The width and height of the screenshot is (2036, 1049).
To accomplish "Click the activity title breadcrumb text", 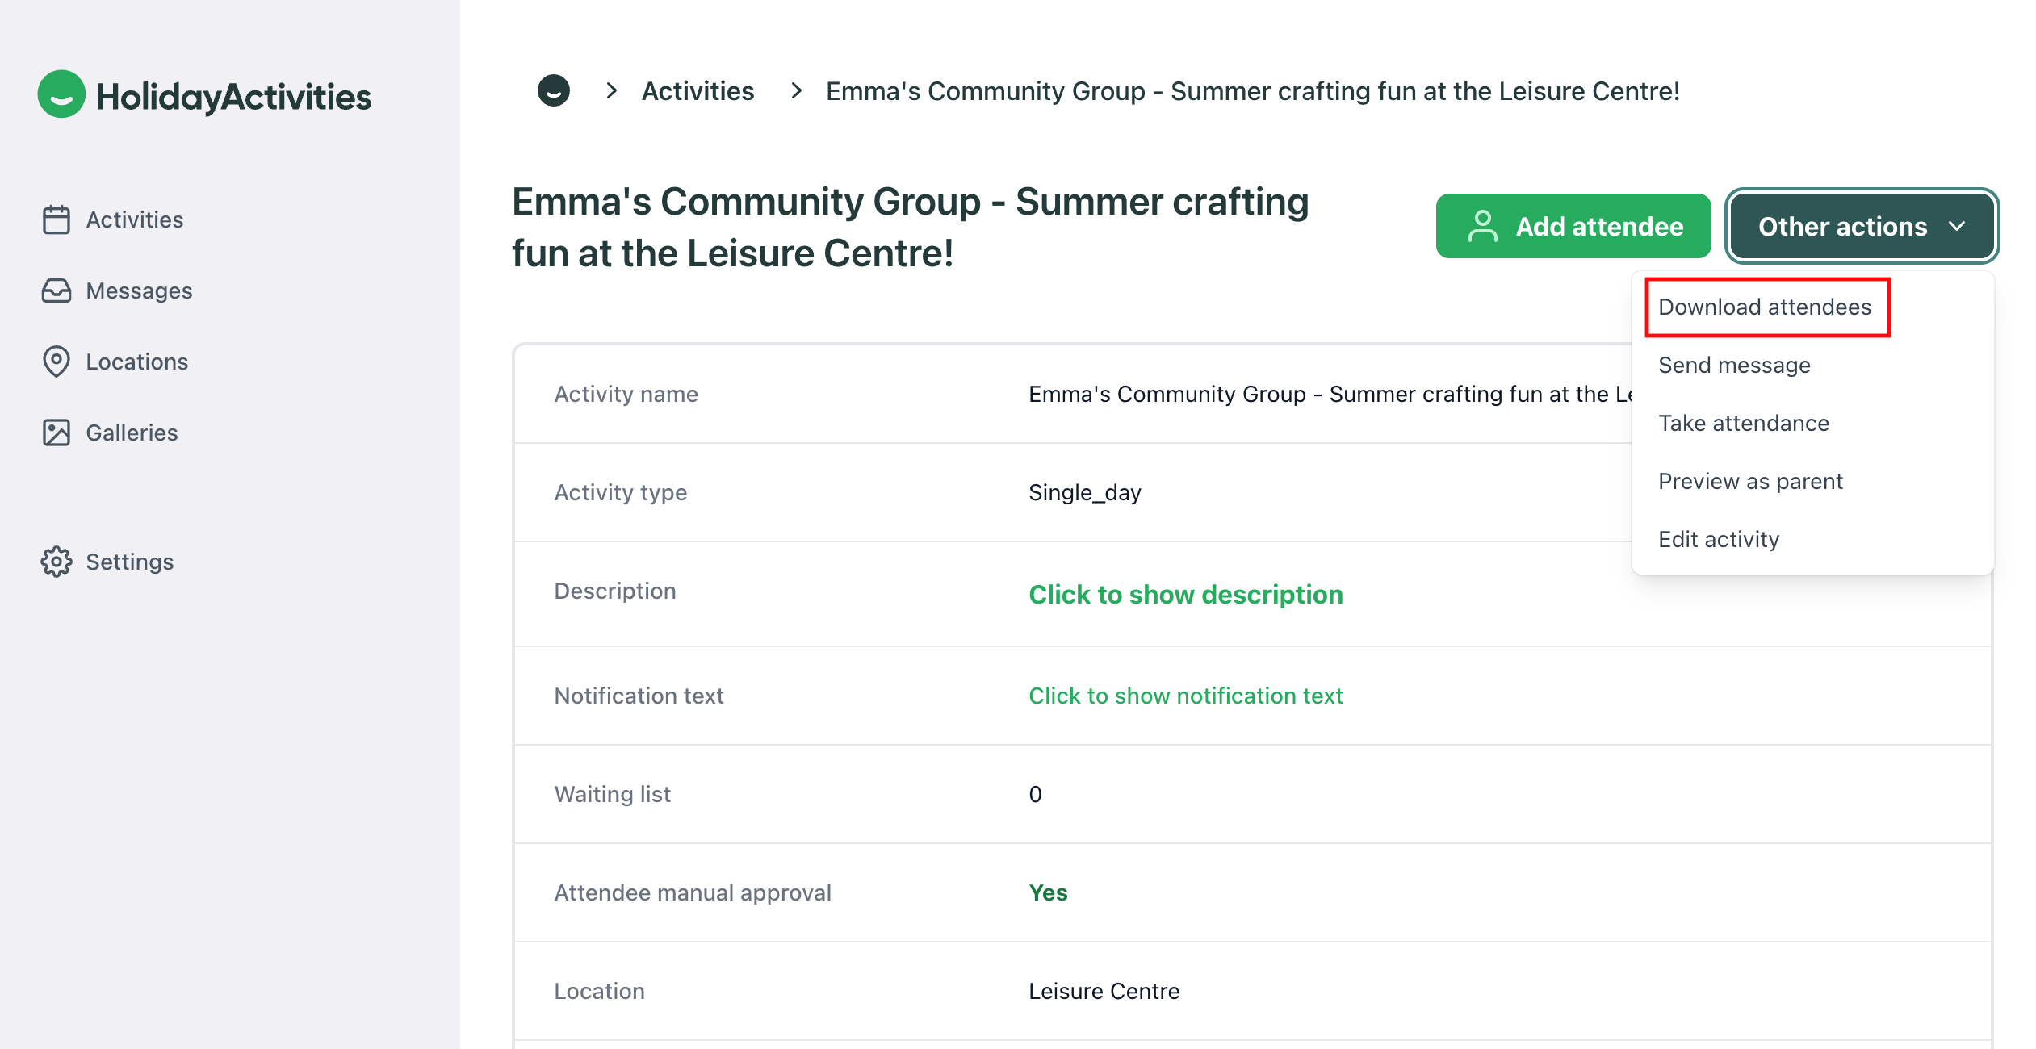I will click(1252, 91).
